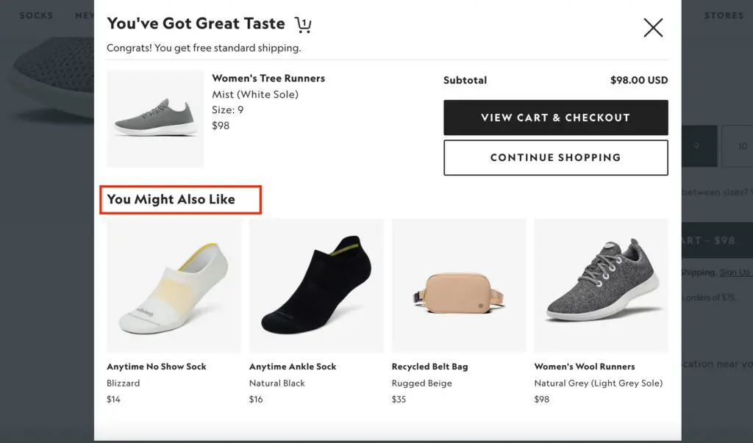Click the shopping cart icon in header
Screen dimensions: 753x443
click(303, 25)
